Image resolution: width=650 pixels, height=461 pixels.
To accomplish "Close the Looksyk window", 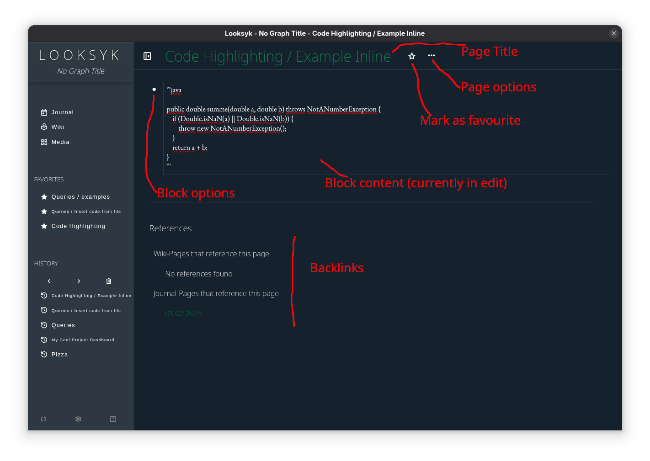I will point(614,33).
